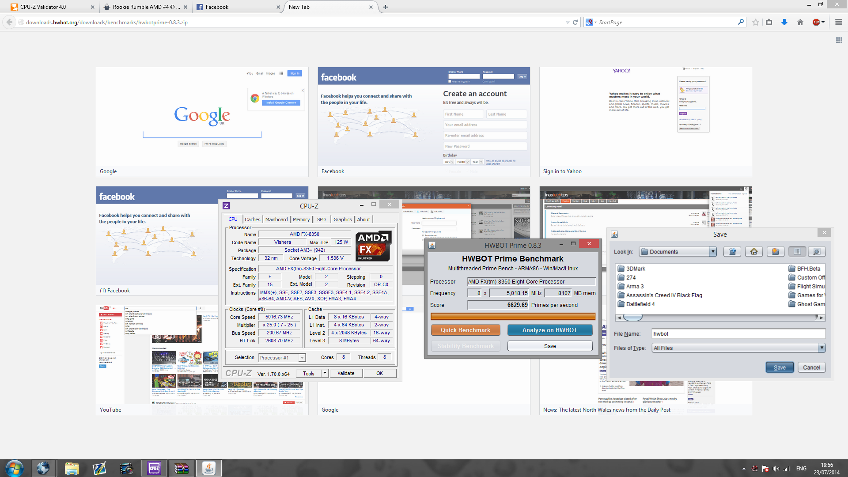
Task: Click the new tab page grid settings icon
Action: (839, 40)
